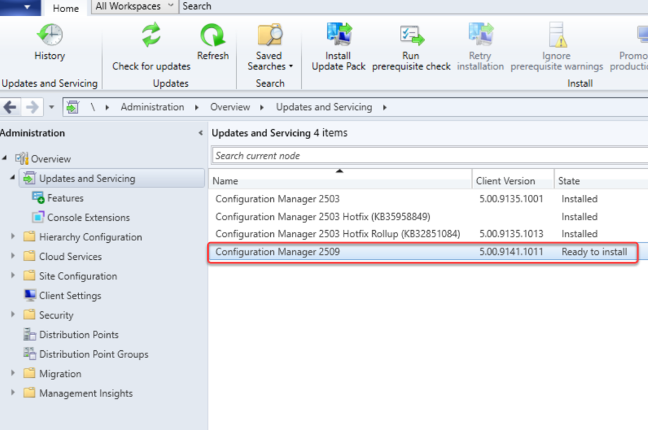
Task: Click the Overview tree node icon
Action: tap(22, 159)
